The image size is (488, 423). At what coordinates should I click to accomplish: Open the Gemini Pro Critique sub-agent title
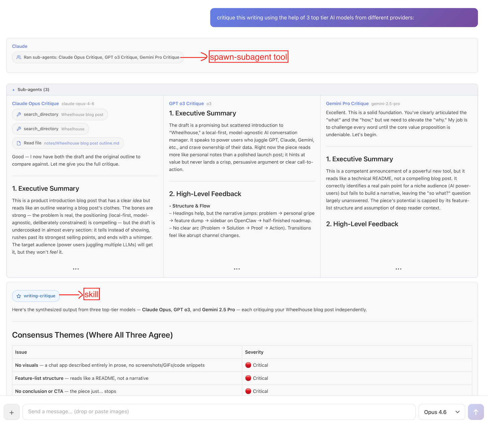pos(347,104)
